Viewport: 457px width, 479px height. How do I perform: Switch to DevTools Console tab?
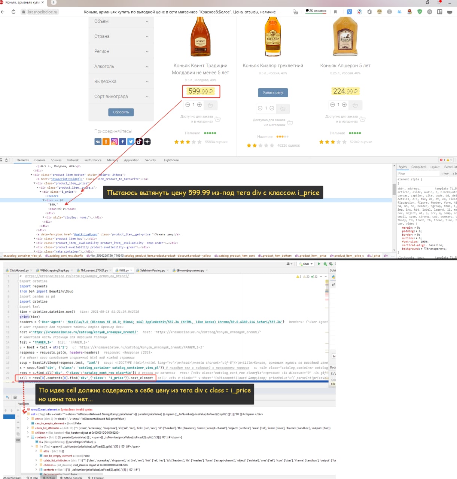40,160
